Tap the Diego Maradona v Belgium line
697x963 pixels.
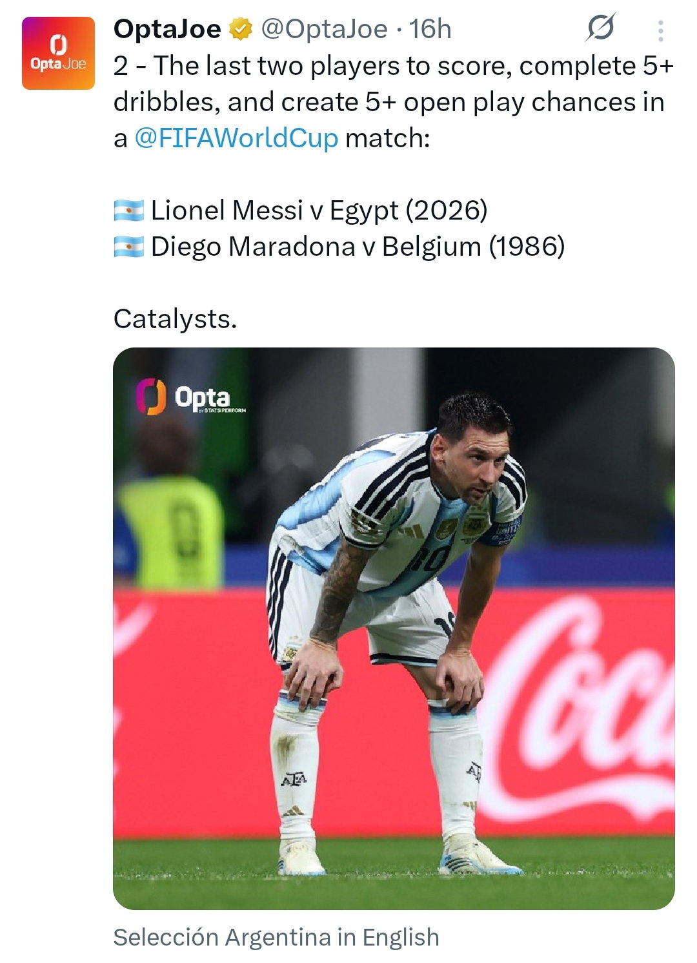[x=358, y=247]
